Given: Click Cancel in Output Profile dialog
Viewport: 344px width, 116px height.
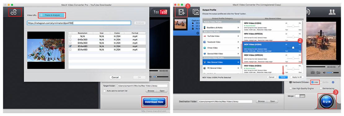Looking at the screenshot, I should 271,77.
